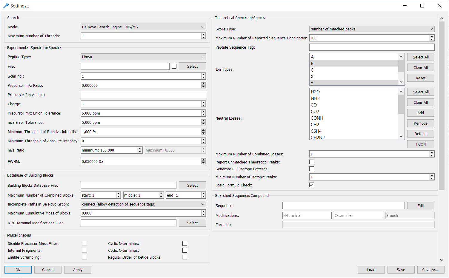Increase the Charge spinner value
Screen dimensions: 449x278
pos(203,102)
